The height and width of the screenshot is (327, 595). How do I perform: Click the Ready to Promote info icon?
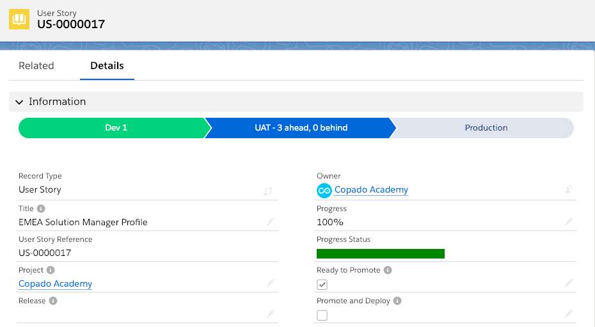tap(388, 270)
